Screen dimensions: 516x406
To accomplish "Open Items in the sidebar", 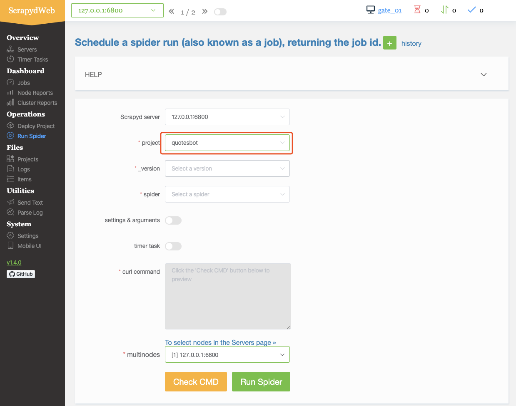I will tap(25, 179).
